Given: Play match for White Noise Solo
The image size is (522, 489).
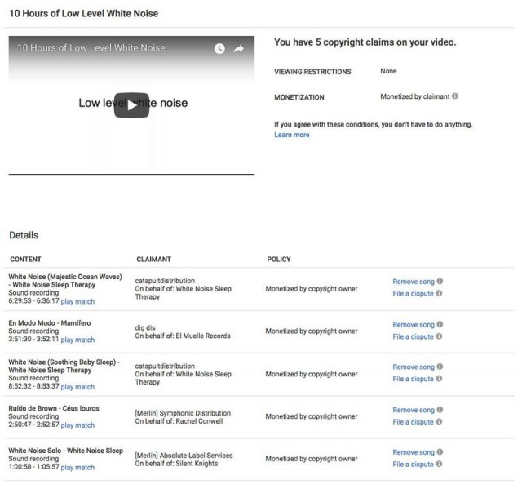Looking at the screenshot, I should [x=77, y=467].
